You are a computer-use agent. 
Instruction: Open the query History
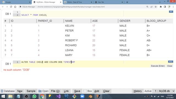137,91
